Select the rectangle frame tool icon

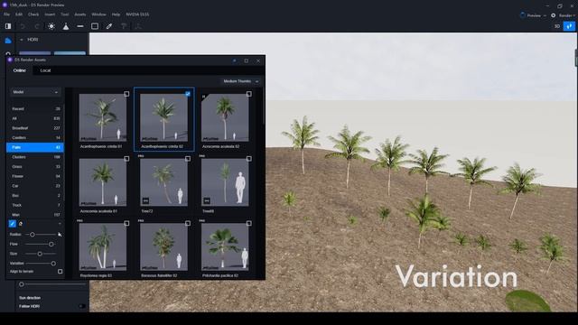(x=95, y=26)
